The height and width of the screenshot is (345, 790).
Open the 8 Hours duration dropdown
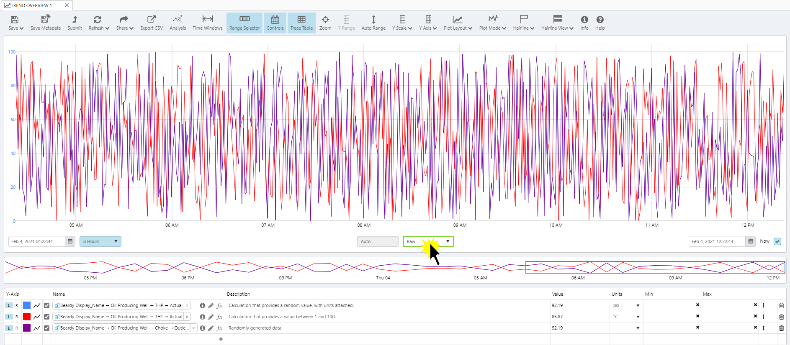click(100, 241)
